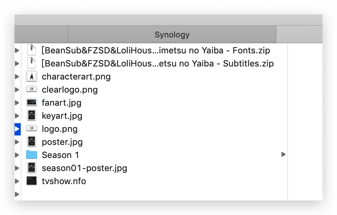The image size is (337, 215).
Task: Expand the arrow left of tvshow.nfo
Action: coord(17,181)
